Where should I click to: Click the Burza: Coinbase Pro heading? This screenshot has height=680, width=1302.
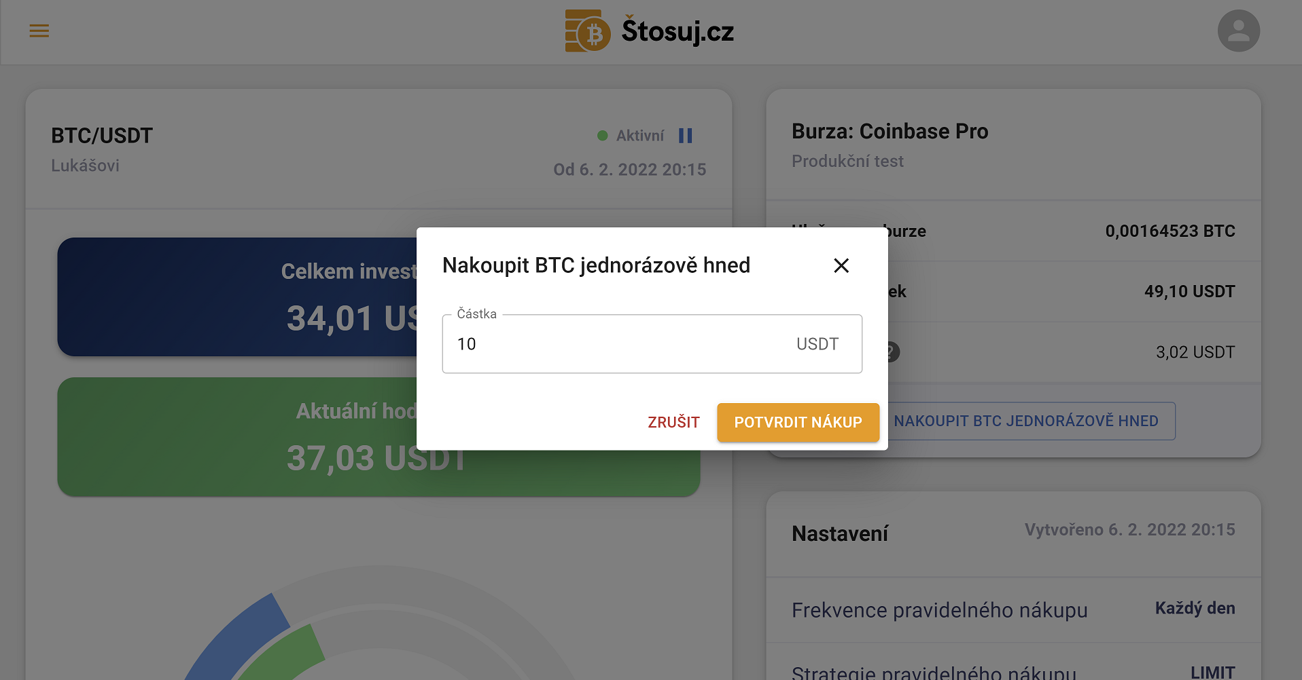pos(890,131)
